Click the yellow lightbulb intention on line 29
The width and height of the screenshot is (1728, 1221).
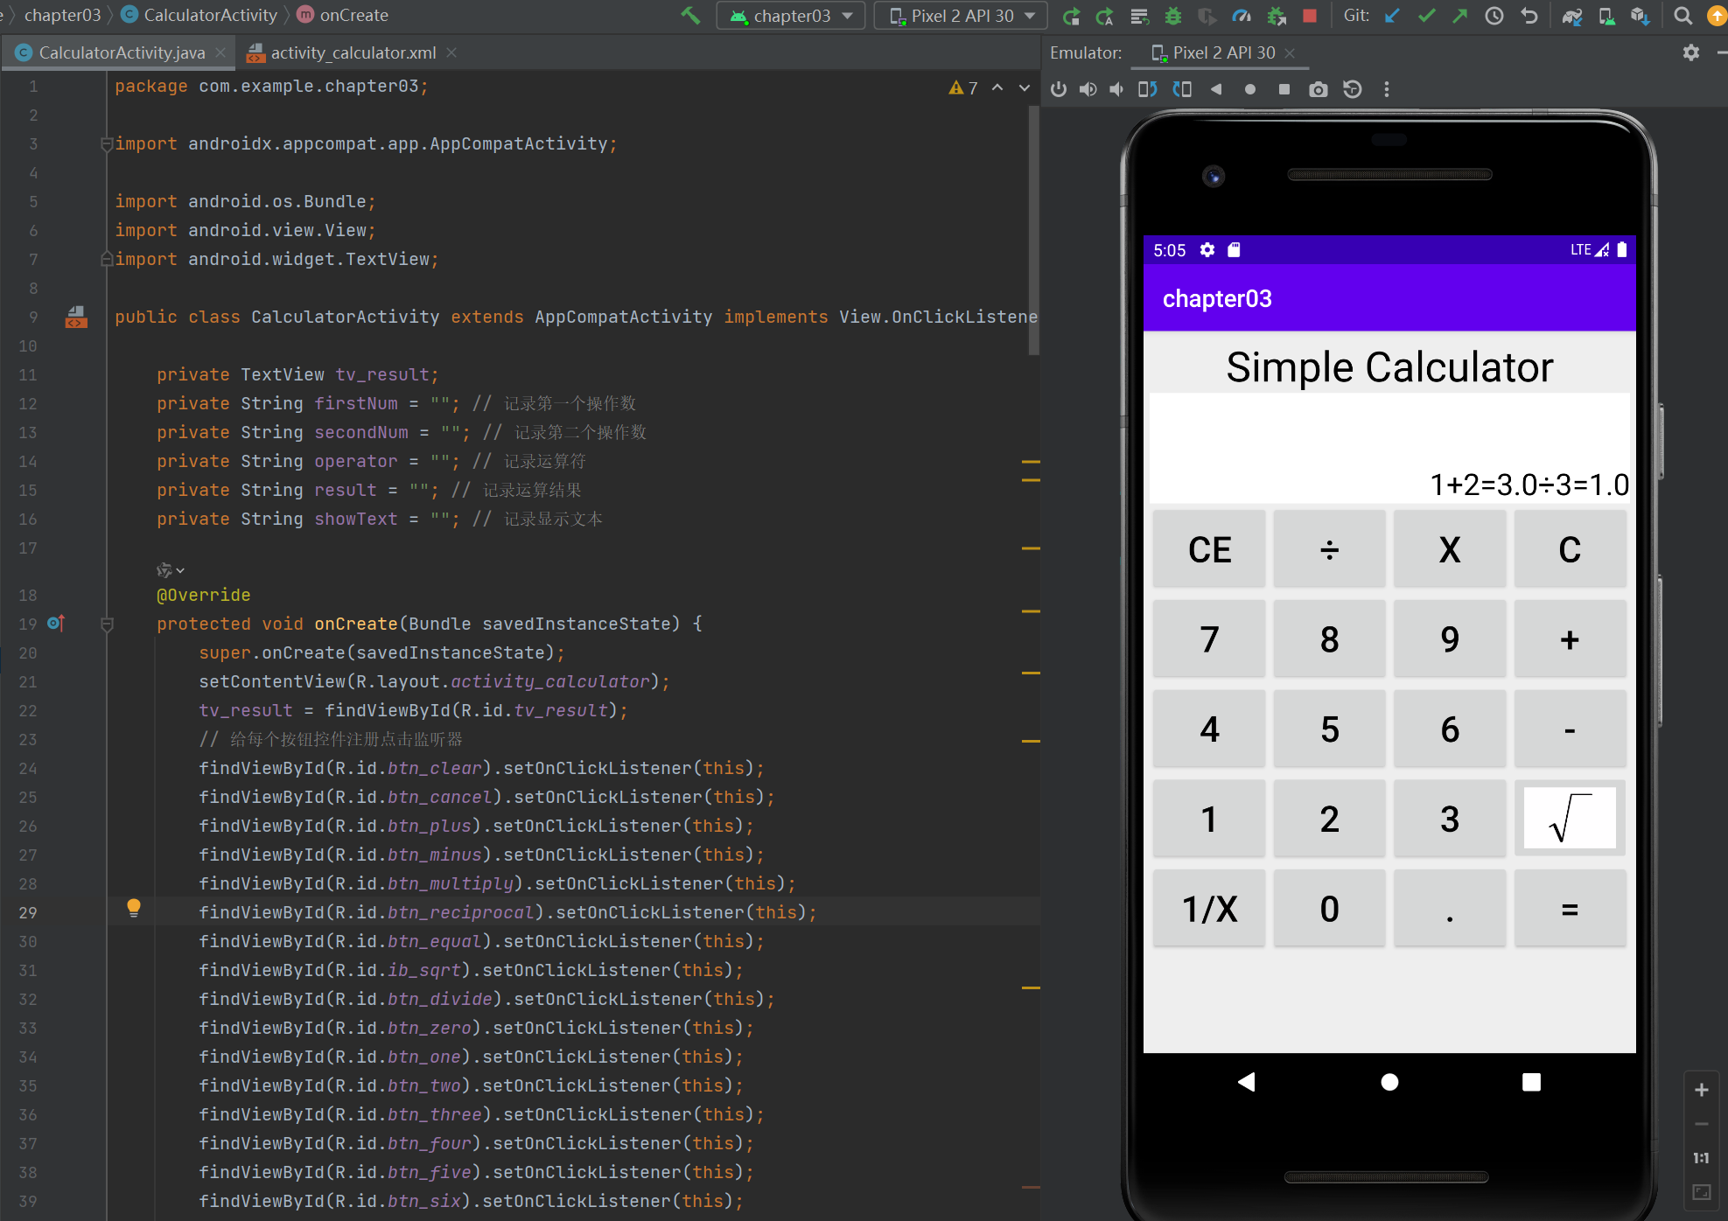134,908
